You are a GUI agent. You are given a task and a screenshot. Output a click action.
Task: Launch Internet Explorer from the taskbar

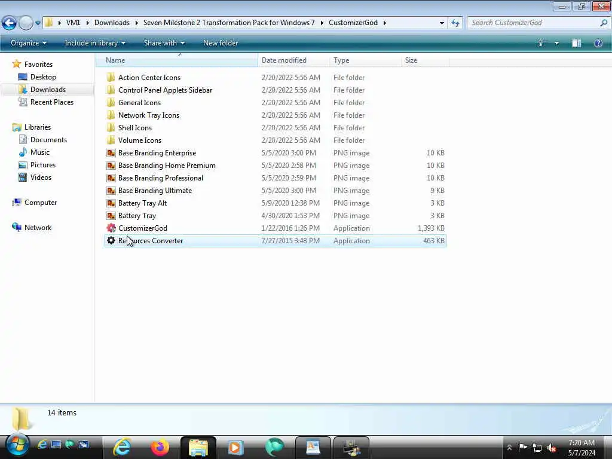122,447
